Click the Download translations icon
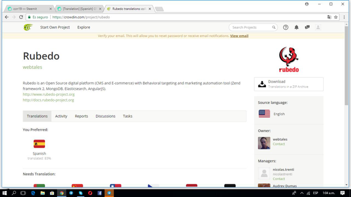This screenshot has height=197, width=351. click(262, 84)
